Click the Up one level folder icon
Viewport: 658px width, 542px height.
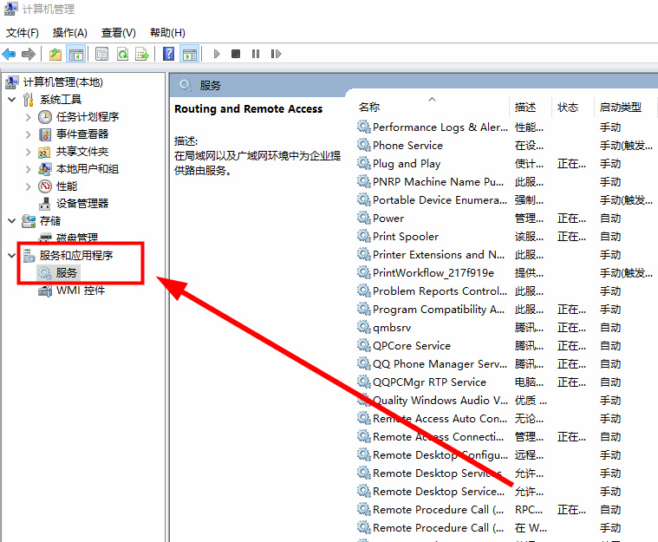pos(55,54)
